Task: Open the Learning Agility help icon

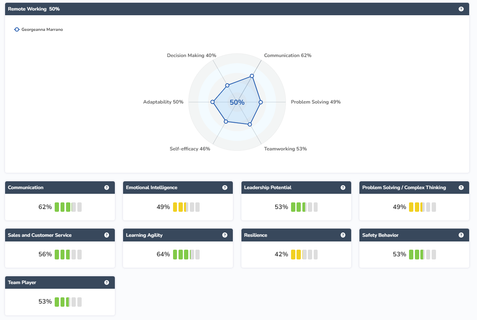Action: pos(225,235)
